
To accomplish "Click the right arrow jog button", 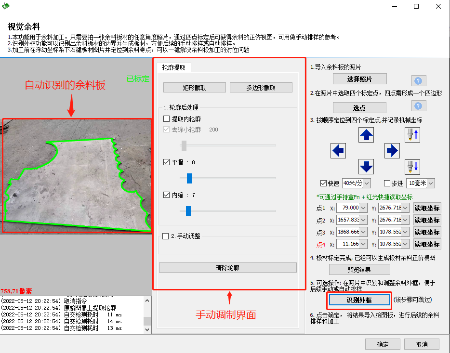I will [392, 151].
